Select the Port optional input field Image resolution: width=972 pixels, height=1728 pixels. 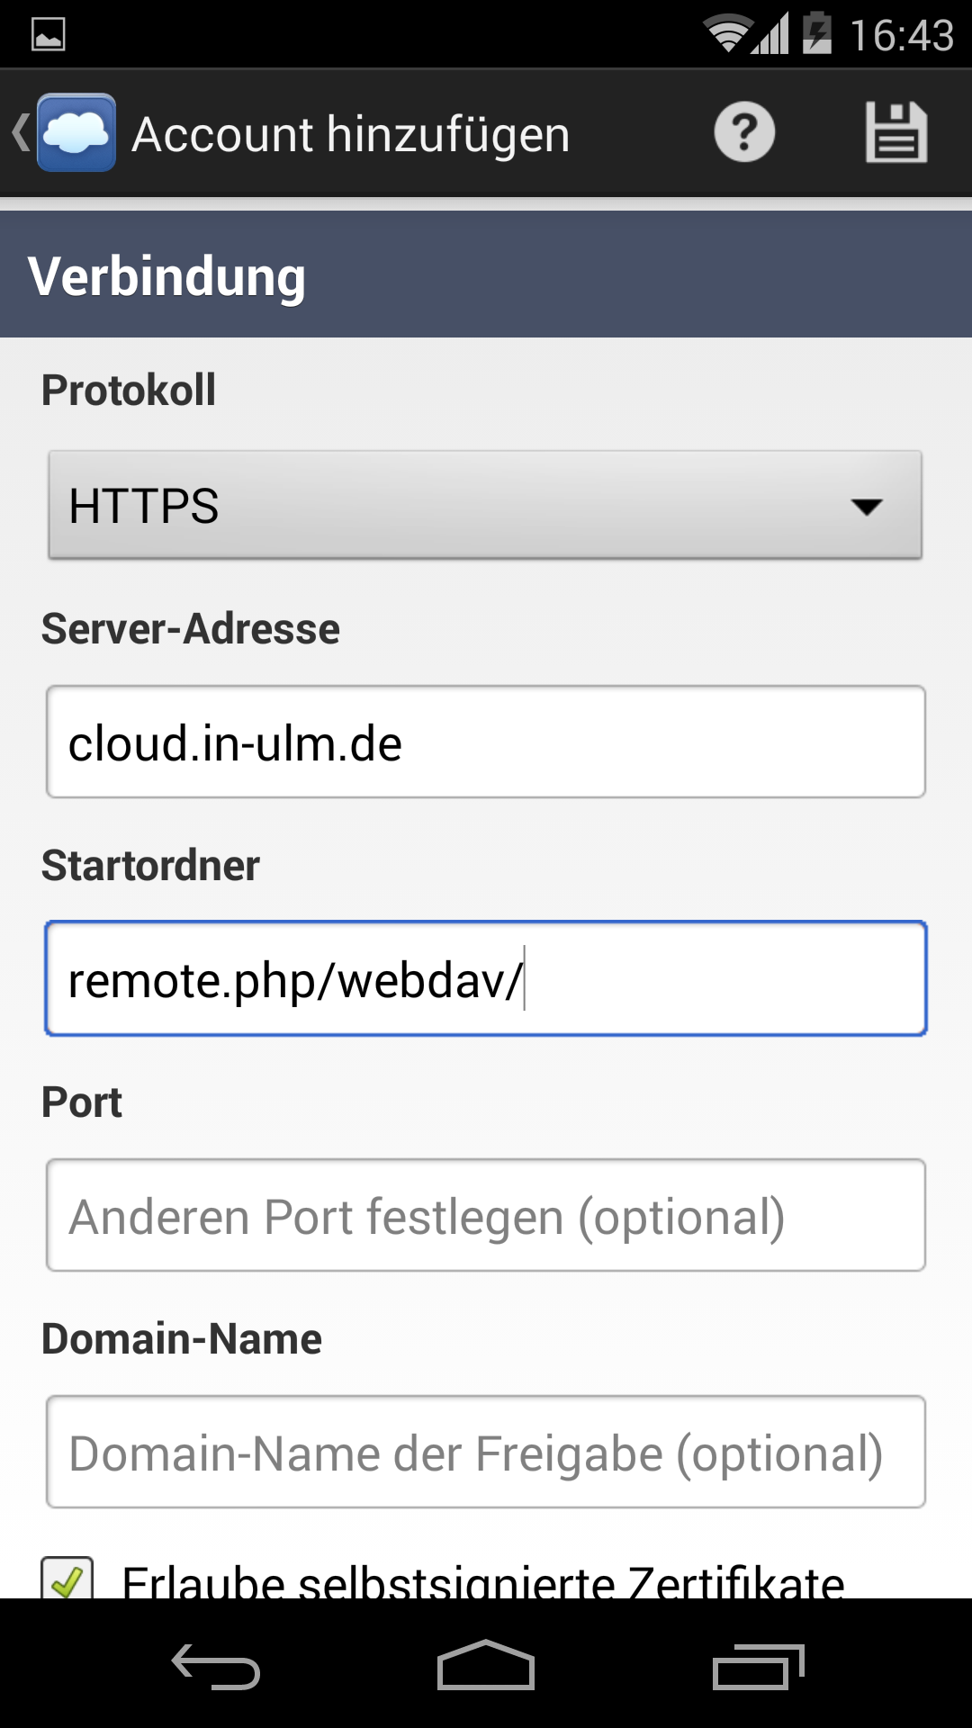coord(486,1215)
